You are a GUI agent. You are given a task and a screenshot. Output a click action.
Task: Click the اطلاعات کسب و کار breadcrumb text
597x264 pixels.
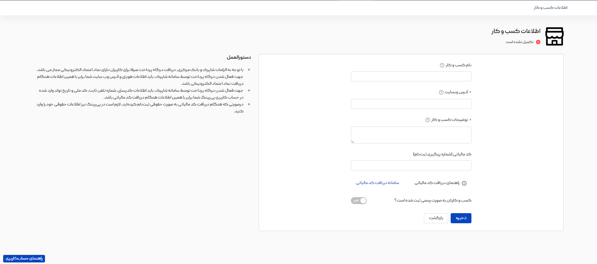550,8
